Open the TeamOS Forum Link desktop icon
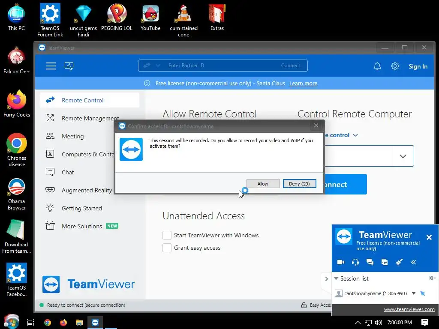439x329 pixels. (50, 20)
